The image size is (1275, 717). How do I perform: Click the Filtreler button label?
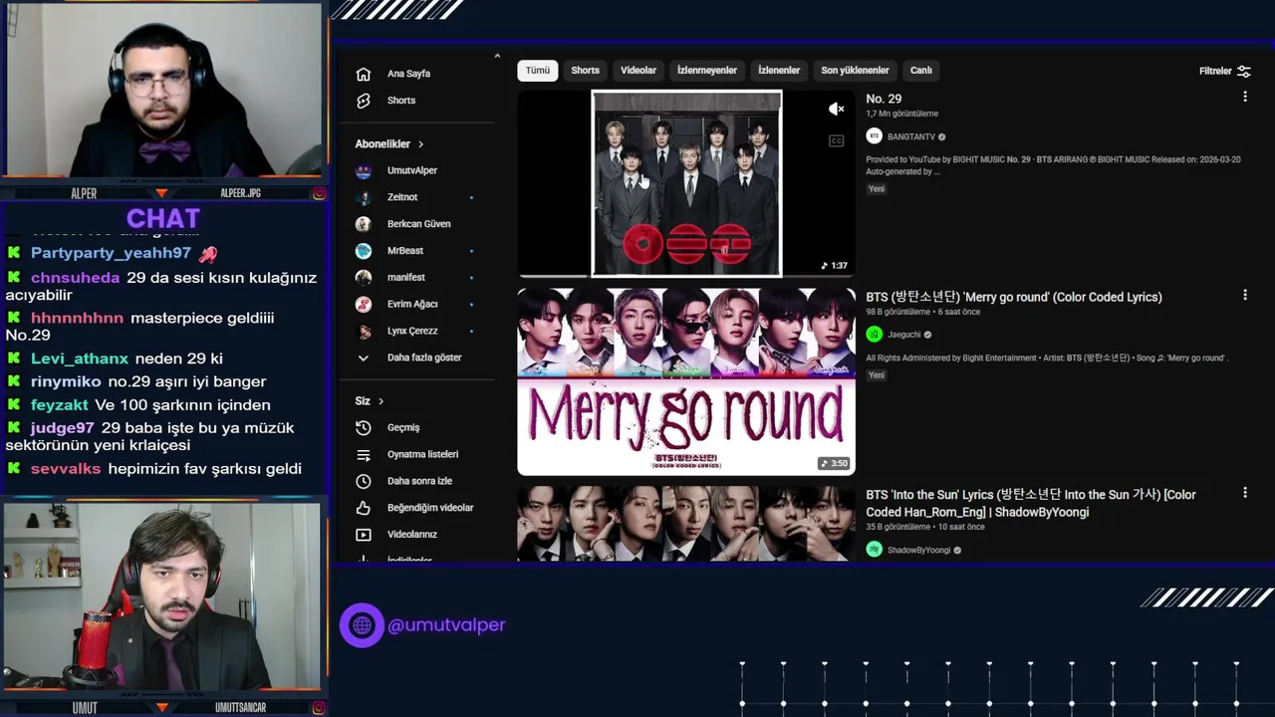(x=1215, y=71)
